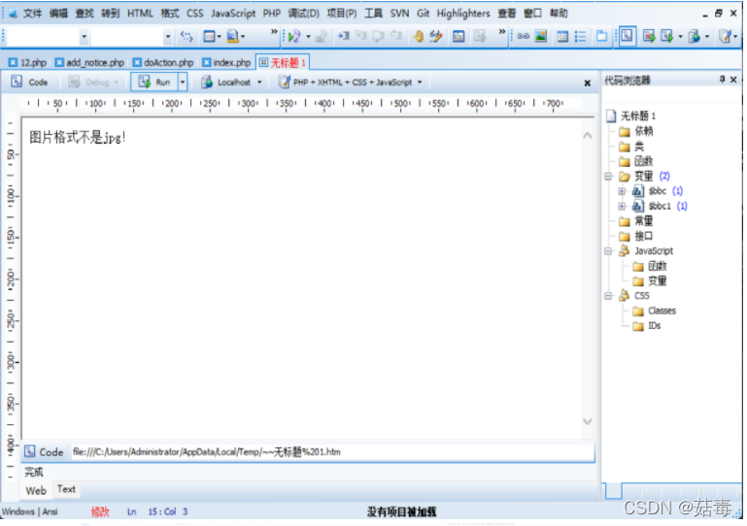This screenshot has width=747, height=526.
Task: Close add_notice.php via its X icon
Action: coord(59,62)
